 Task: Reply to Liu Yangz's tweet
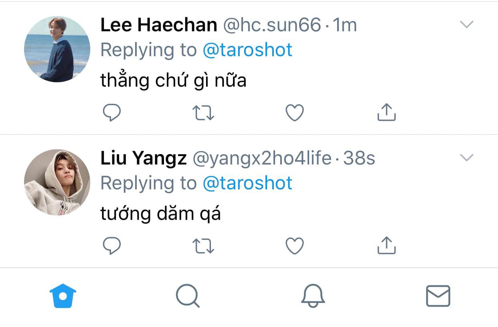click(x=112, y=246)
